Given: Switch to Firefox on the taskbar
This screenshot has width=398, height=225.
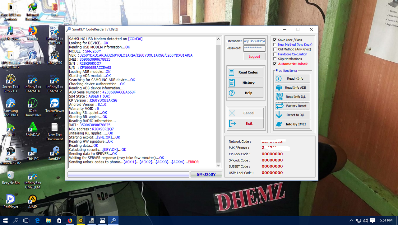Looking at the screenshot, I should [x=70, y=220].
